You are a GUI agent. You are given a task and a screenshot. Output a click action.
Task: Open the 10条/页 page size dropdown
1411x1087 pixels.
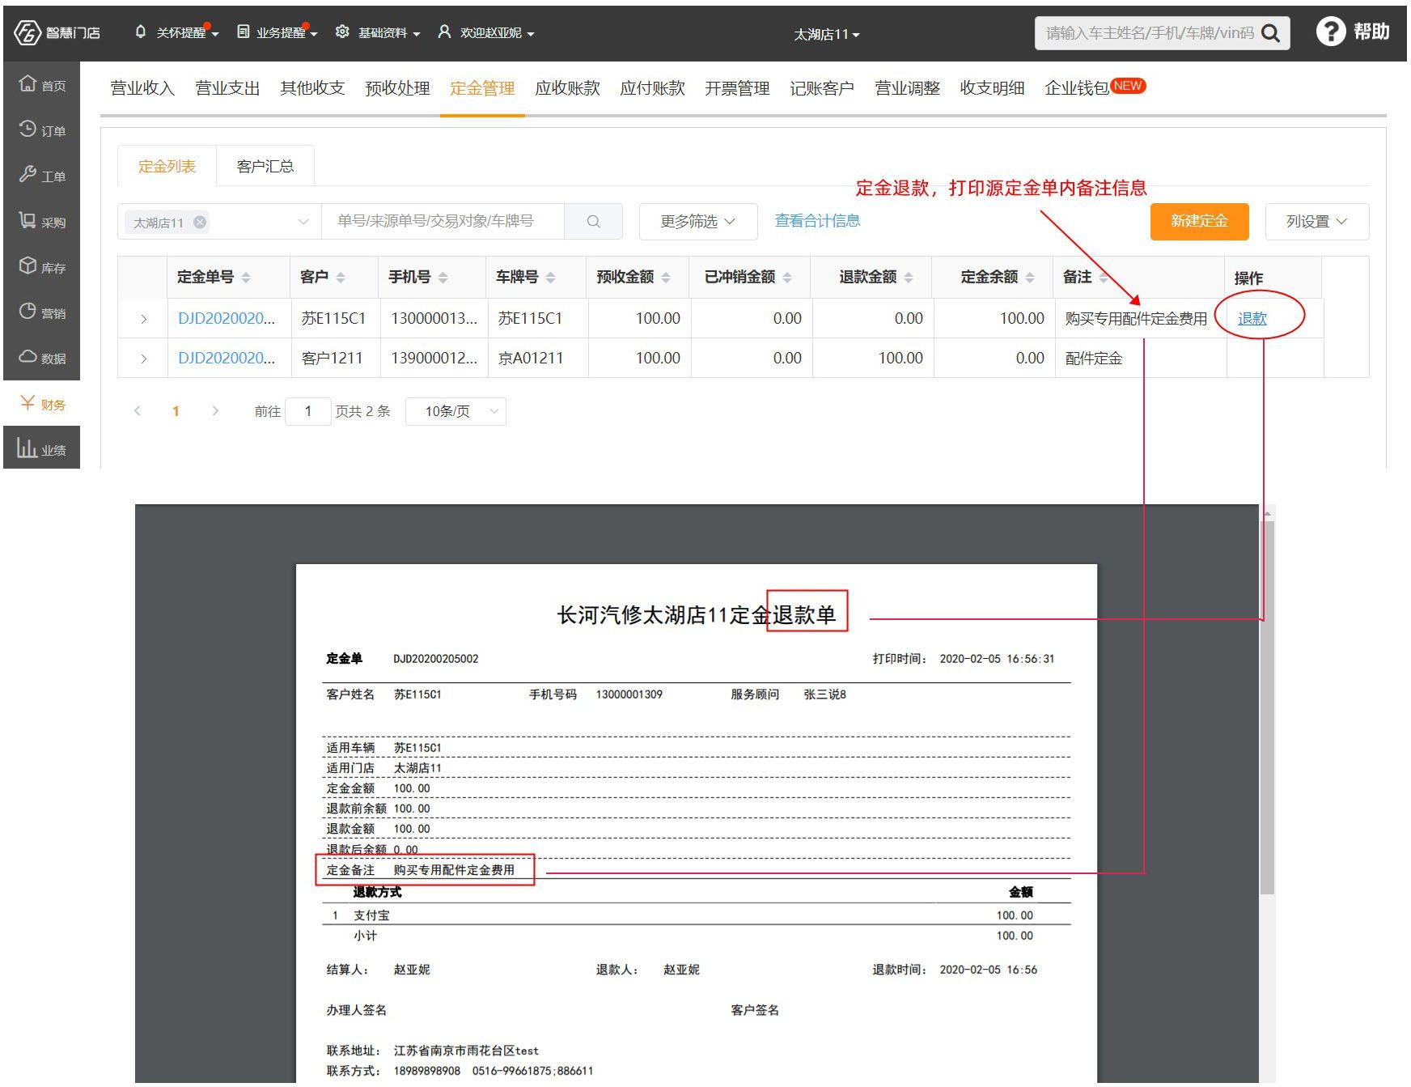pyautogui.click(x=456, y=411)
